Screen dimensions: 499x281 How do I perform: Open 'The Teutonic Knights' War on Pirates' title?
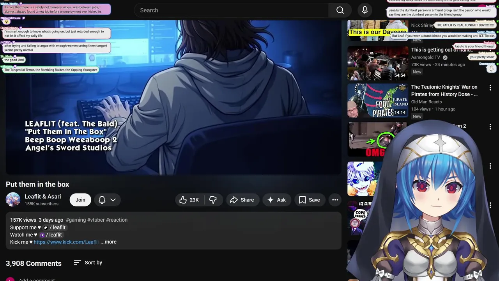(x=444, y=91)
